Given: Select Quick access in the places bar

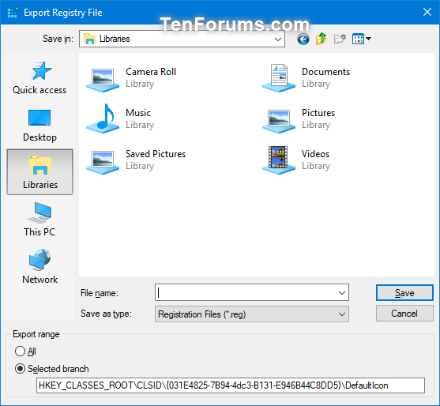Looking at the screenshot, I should point(39,78).
